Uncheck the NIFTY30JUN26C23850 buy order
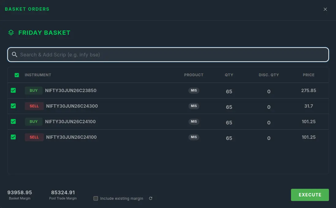The height and width of the screenshot is (208, 336). 13,91
